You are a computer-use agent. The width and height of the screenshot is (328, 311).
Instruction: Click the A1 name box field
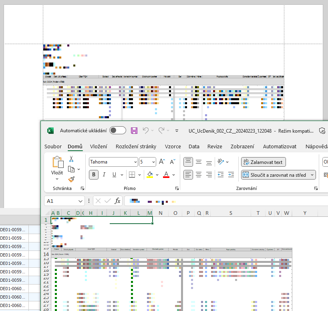pos(61,201)
